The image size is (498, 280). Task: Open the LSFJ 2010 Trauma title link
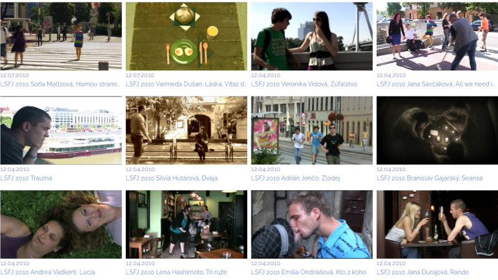point(26,178)
